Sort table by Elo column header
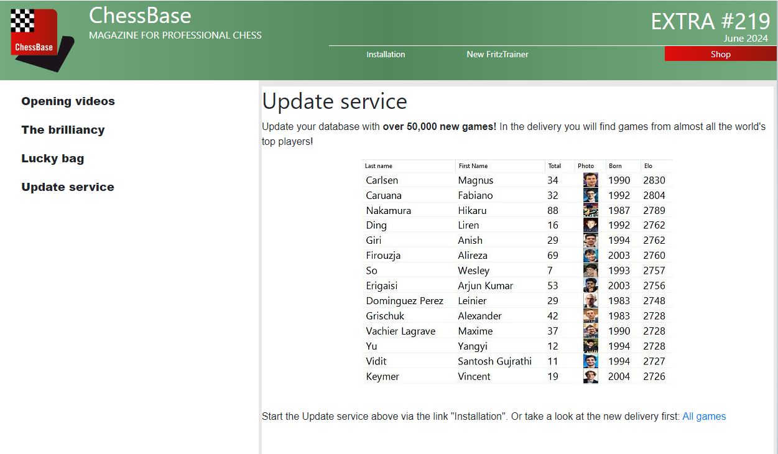Viewport: 778px width, 454px height. [x=649, y=166]
